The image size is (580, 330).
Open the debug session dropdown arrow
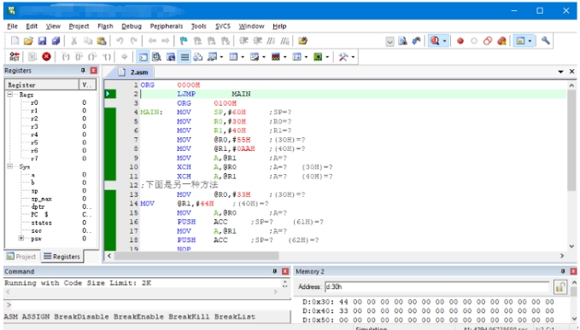[x=445, y=41]
